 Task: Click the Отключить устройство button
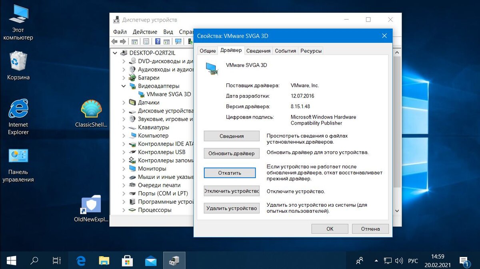click(x=232, y=191)
